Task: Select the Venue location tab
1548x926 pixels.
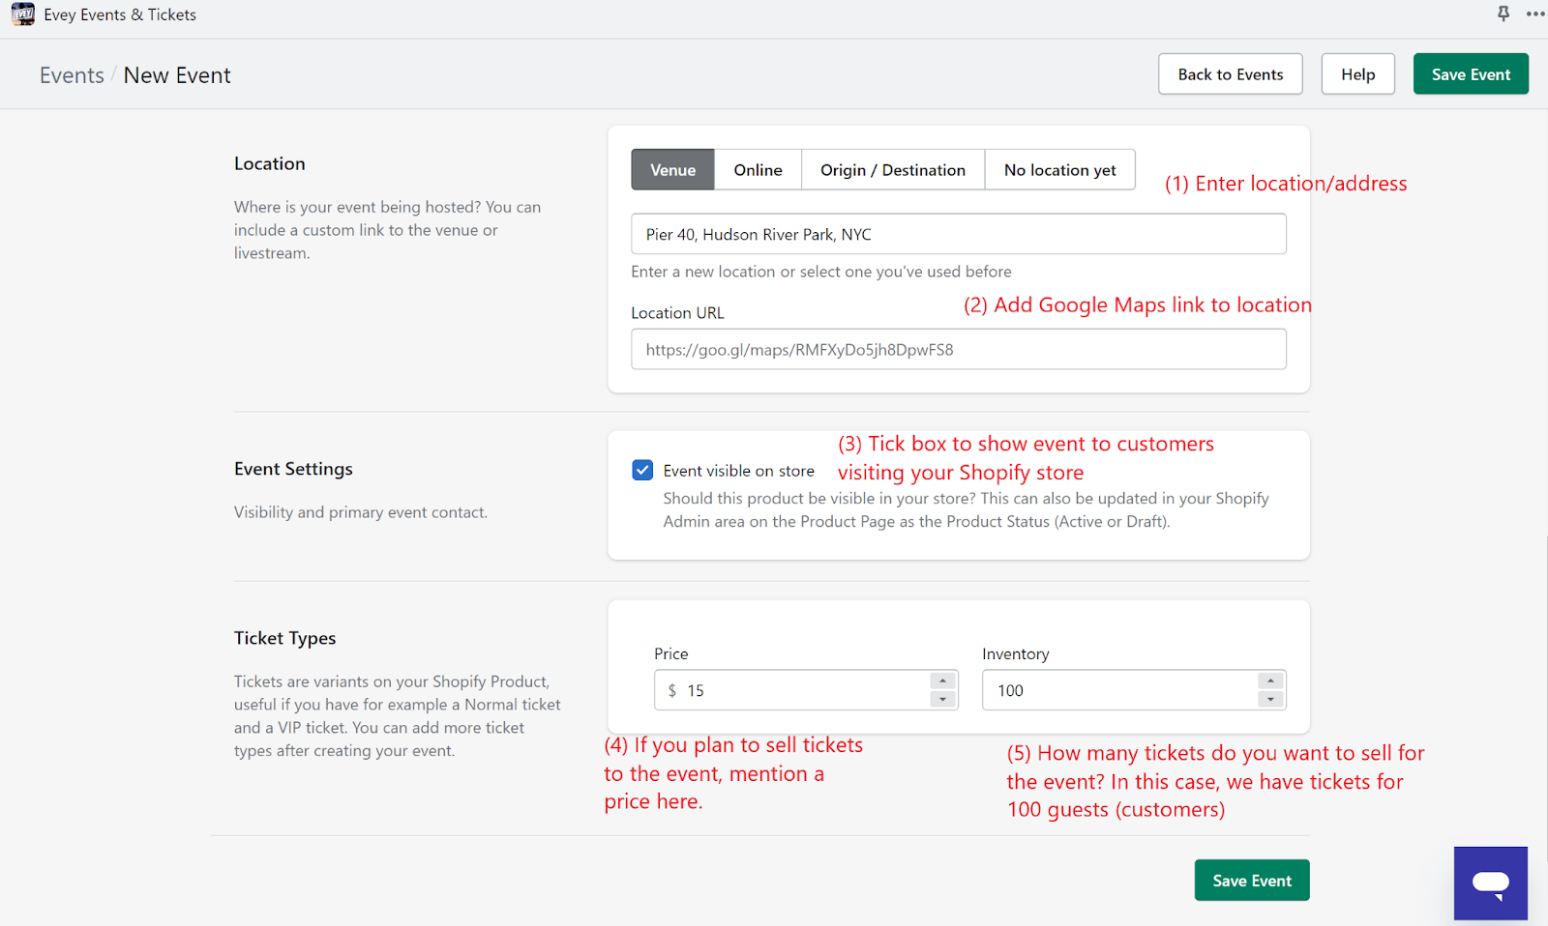Action: (672, 170)
